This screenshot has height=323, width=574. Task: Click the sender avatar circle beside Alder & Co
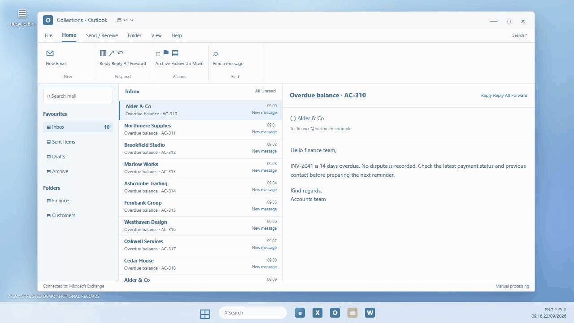click(293, 118)
